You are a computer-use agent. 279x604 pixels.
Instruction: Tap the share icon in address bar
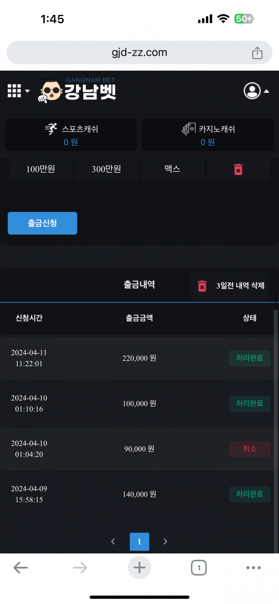[x=257, y=53]
